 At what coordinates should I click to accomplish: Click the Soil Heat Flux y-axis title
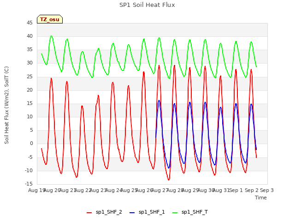(x=6, y=105)
